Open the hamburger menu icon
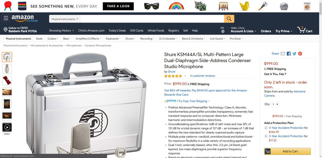The height and width of the screenshot is (158, 322). pos(6,18)
